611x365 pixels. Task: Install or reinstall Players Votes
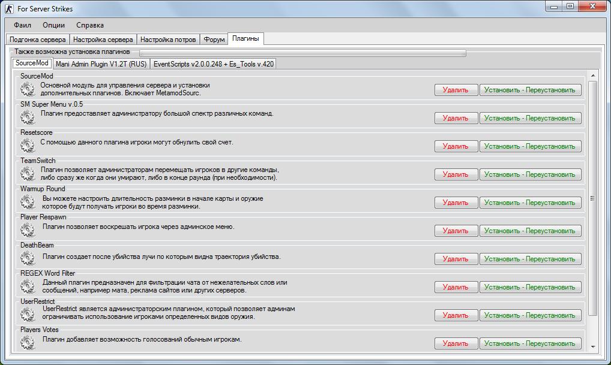[531, 343]
